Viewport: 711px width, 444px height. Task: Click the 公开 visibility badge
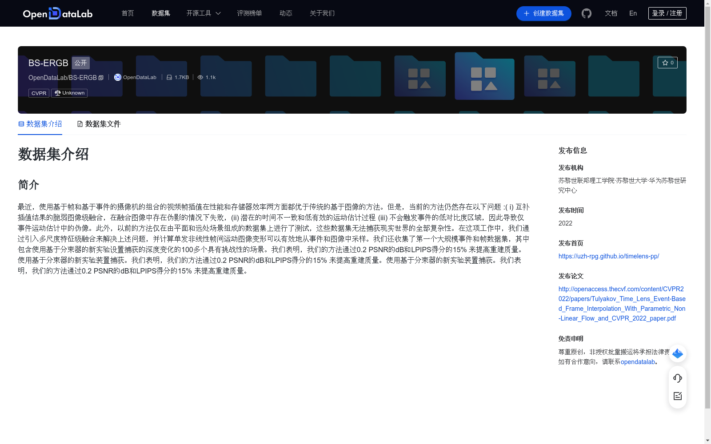(x=81, y=63)
